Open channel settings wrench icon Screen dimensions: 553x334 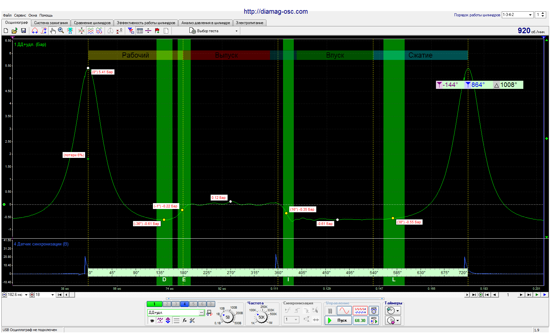point(192,321)
